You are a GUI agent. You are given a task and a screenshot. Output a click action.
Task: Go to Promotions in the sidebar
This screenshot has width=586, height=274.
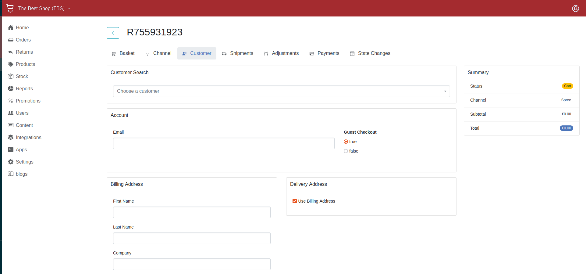point(28,101)
